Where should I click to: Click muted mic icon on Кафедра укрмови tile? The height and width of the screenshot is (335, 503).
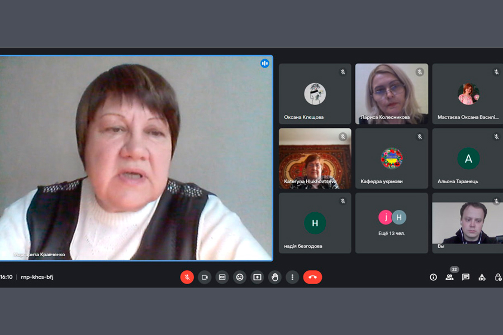[x=420, y=137]
